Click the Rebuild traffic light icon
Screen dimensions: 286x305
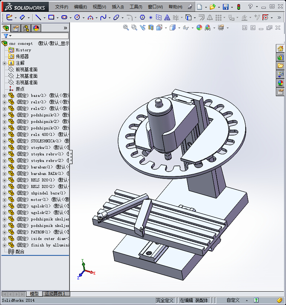pos(239,7)
